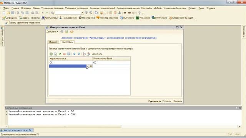Open Справочник функций
246x138 pixels.
[181, 18]
